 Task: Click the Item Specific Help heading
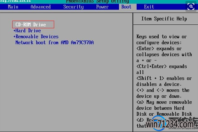164,19
